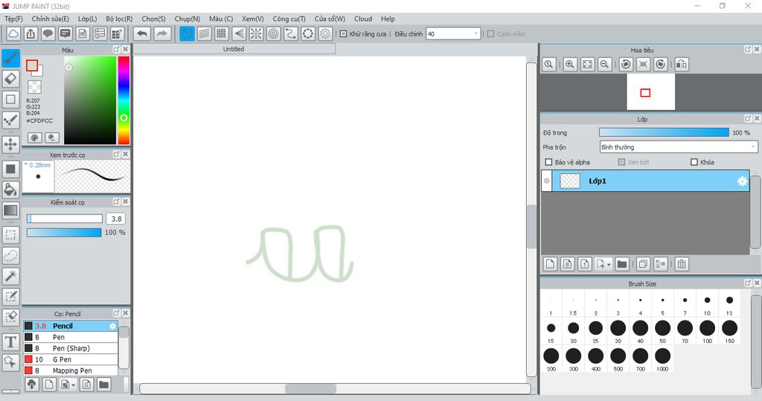
Task: Select the G Pen brush
Action: pos(71,359)
